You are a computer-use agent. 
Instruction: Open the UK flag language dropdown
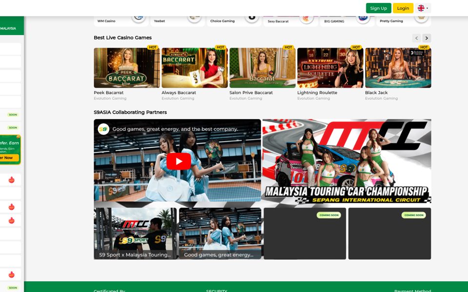coord(423,8)
